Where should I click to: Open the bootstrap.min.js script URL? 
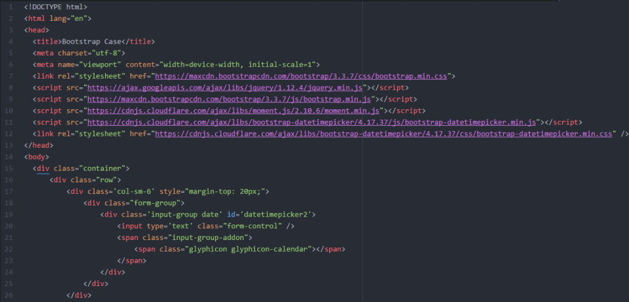pyautogui.click(x=229, y=99)
